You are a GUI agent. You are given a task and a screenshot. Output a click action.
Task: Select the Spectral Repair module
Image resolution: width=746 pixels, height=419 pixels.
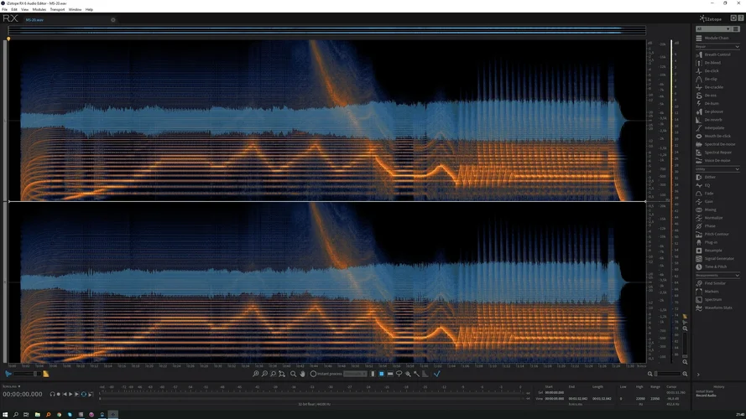tap(717, 153)
